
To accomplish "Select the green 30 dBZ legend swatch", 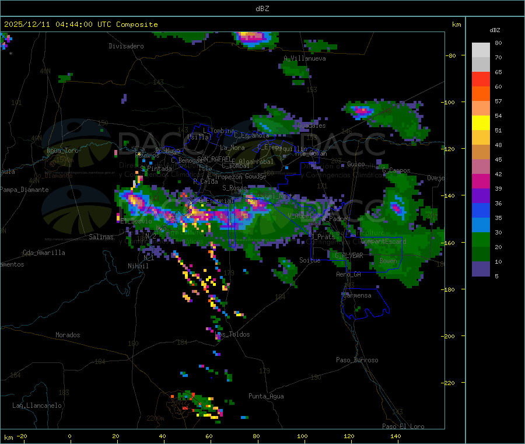I will (x=481, y=239).
